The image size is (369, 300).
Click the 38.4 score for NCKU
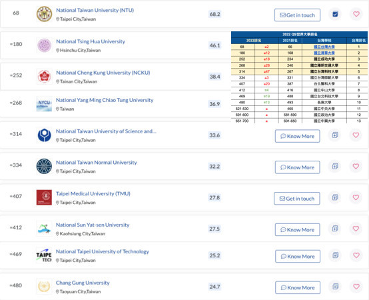click(x=215, y=77)
